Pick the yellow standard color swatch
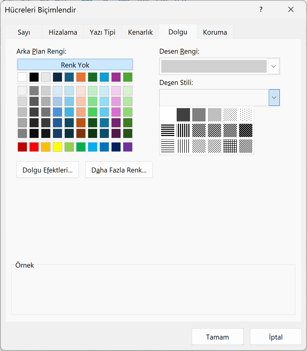This screenshot has width=307, height=351. [x=57, y=147]
